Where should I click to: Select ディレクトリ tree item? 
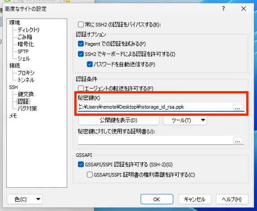[28, 30]
